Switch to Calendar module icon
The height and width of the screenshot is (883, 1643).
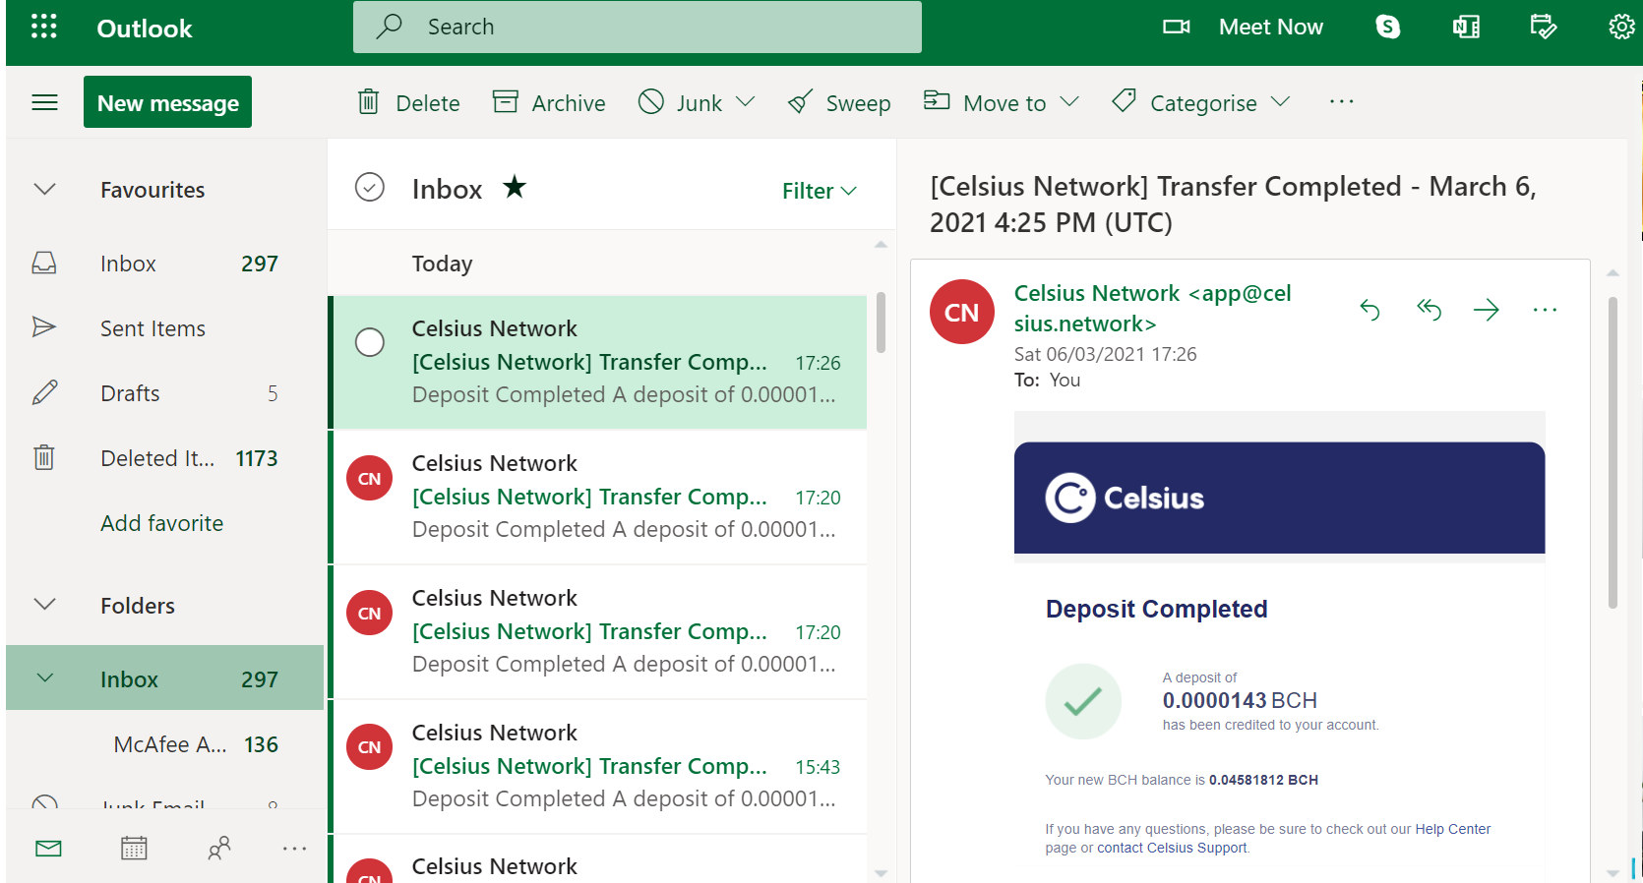pyautogui.click(x=134, y=848)
